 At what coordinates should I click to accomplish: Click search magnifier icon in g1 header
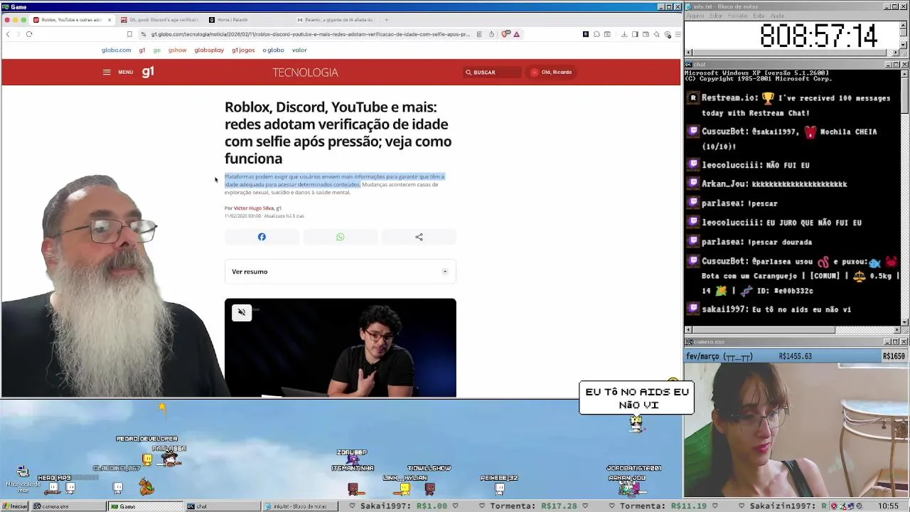coord(469,72)
